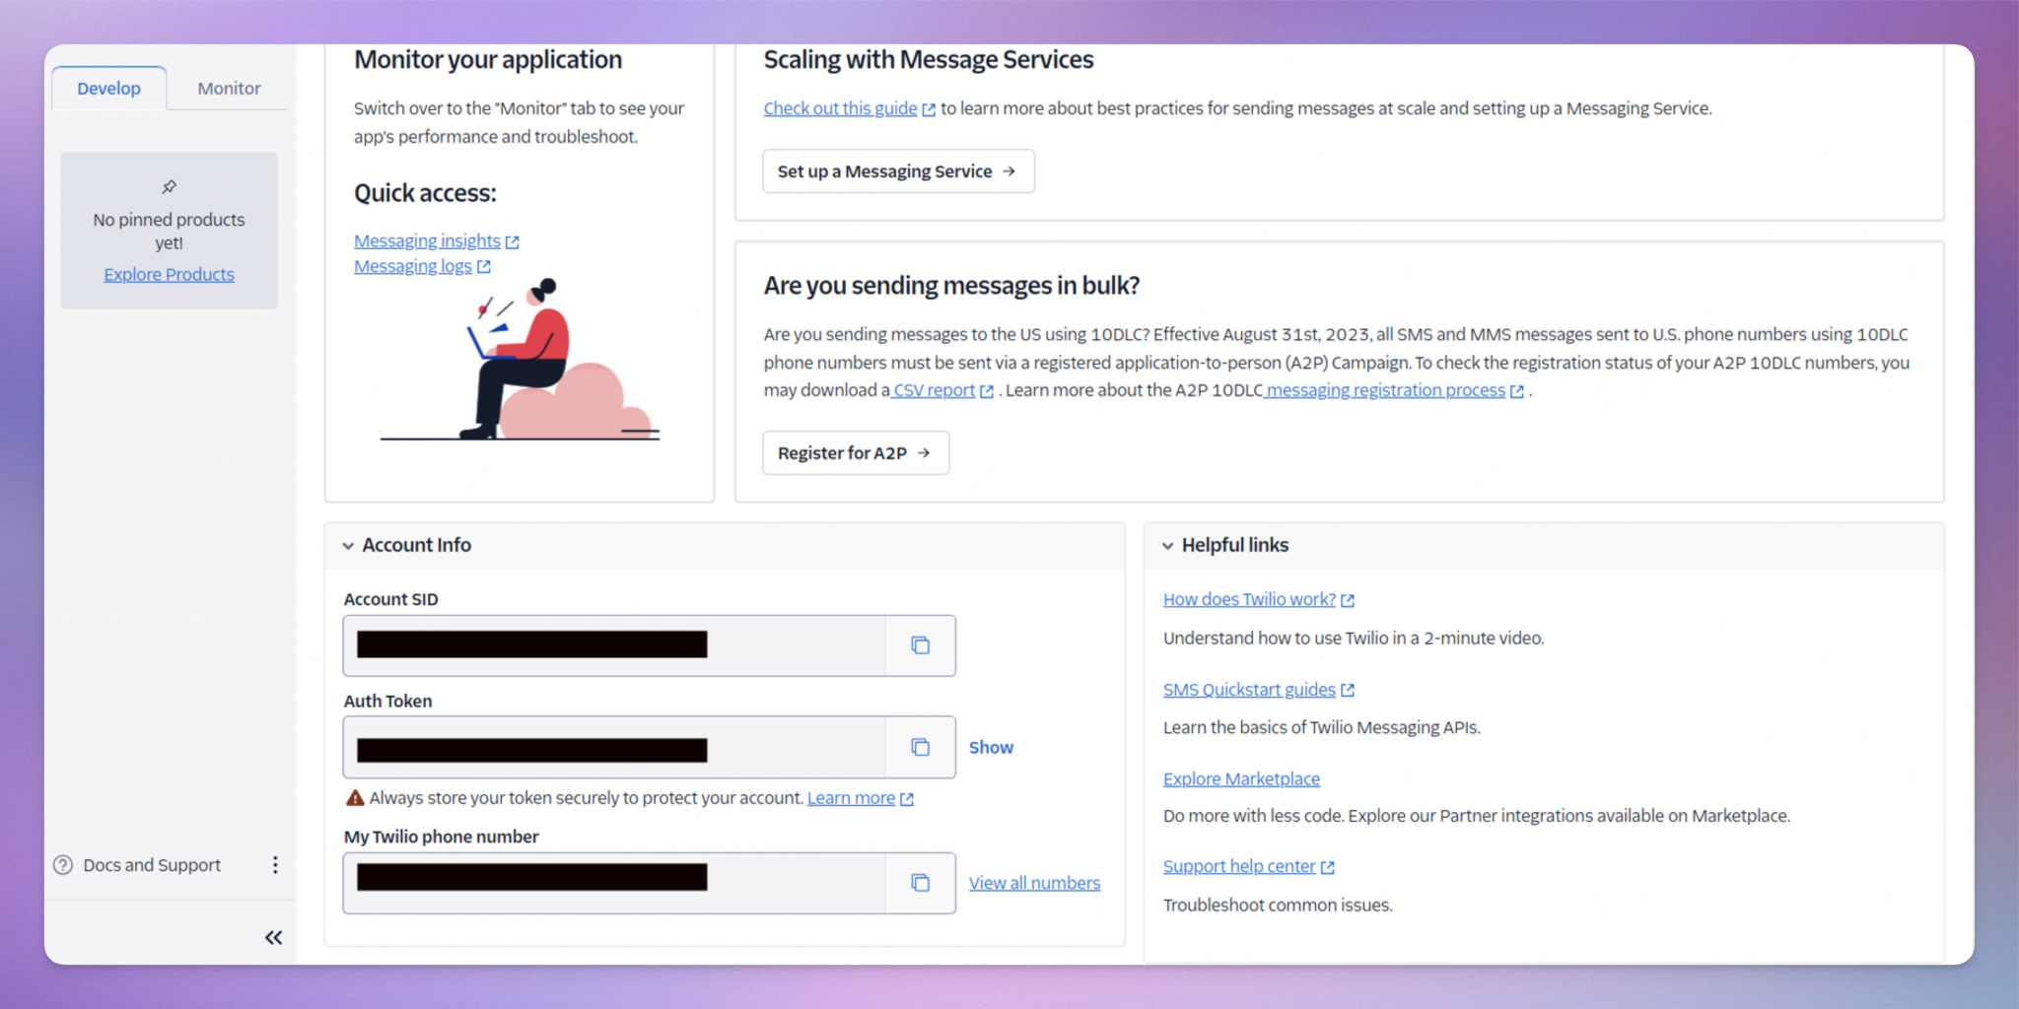
Task: Show the hidden Auth Token
Action: point(990,747)
